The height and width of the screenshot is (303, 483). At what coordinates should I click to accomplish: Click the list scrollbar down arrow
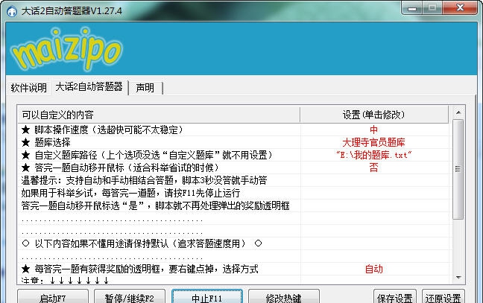point(458,278)
